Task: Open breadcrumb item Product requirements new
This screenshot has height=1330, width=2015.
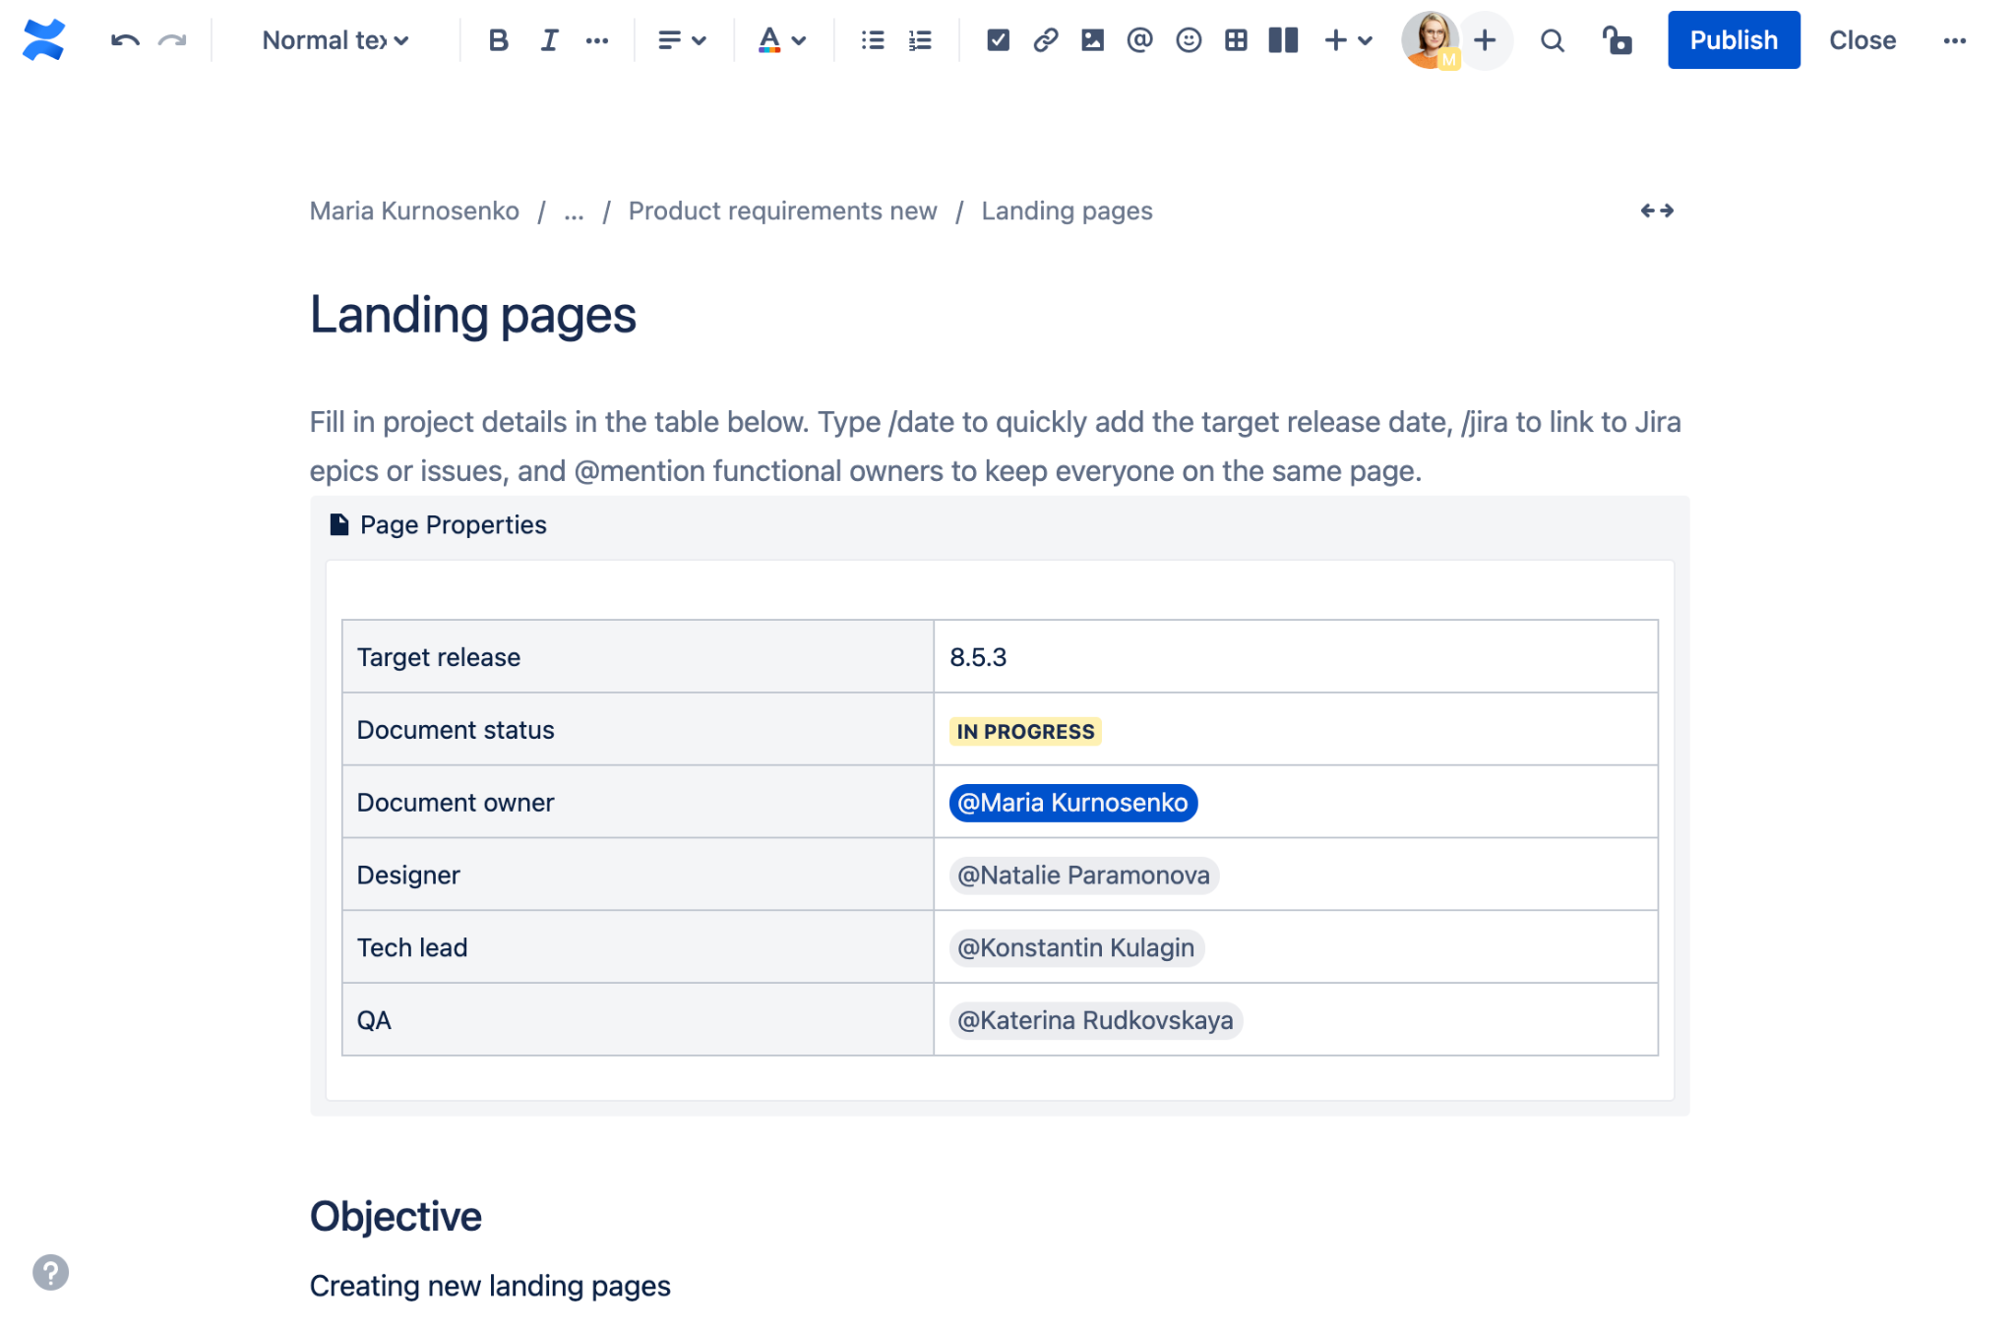Action: [782, 211]
